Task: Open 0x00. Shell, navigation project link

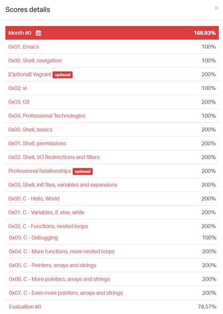Action: click(x=35, y=60)
